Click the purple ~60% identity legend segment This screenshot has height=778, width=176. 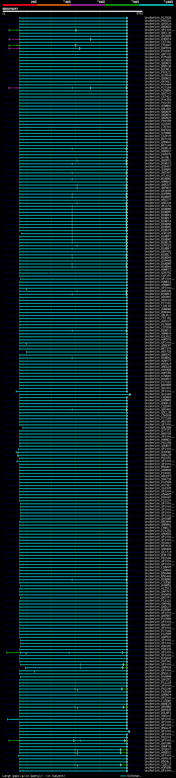pos(88,5)
